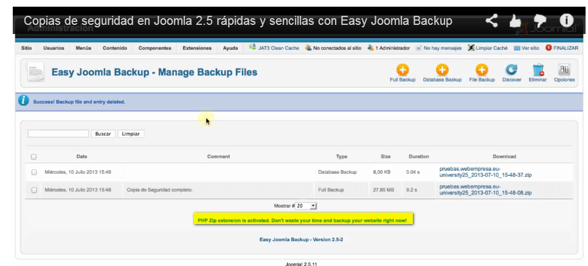Click the video title text
The image size is (588, 266).
click(238, 21)
